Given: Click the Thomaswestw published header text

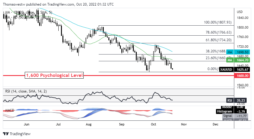Looking at the screenshot, I should tap(58, 4).
